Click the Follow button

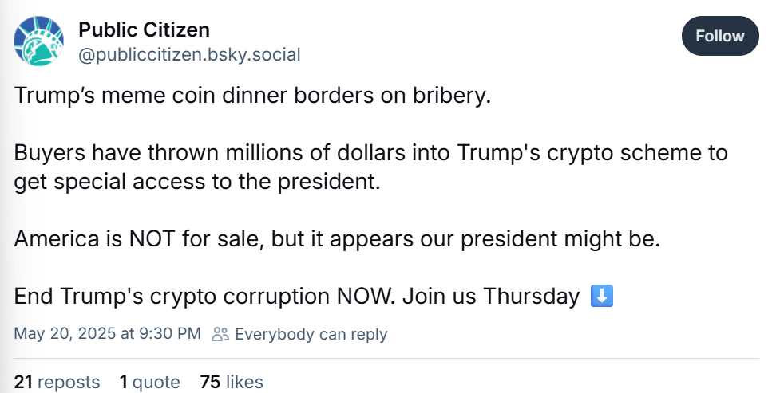pyautogui.click(x=720, y=36)
